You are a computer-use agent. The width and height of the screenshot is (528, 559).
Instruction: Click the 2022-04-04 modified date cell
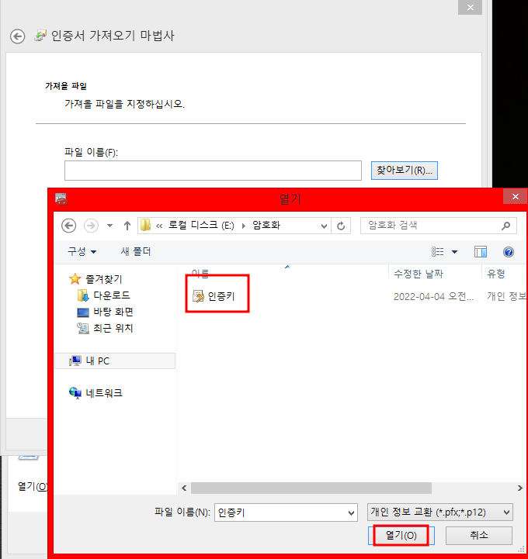tap(433, 297)
